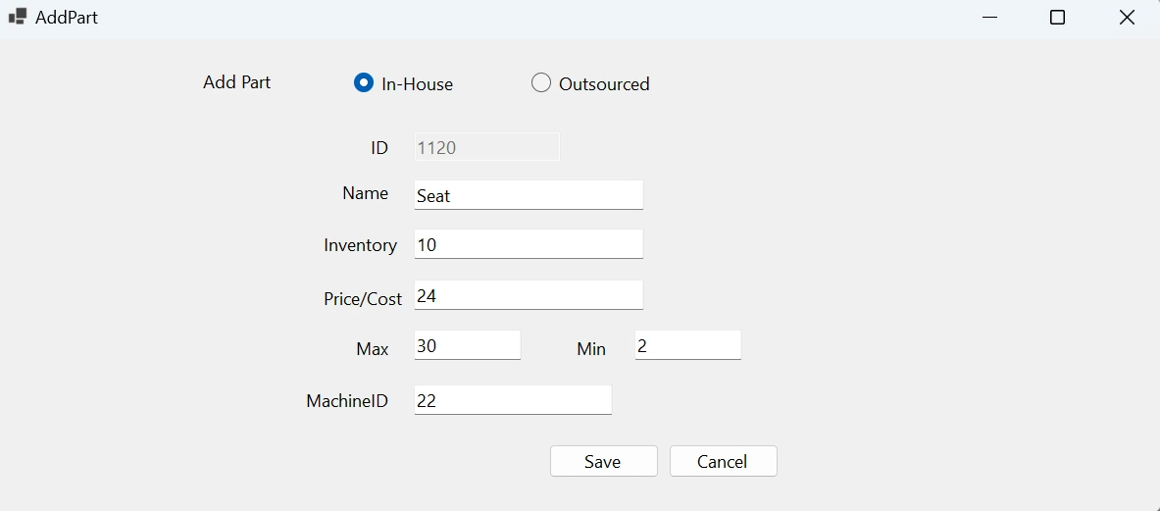Cancel adding the part
Image resolution: width=1160 pixels, height=511 pixels.
[x=724, y=461]
